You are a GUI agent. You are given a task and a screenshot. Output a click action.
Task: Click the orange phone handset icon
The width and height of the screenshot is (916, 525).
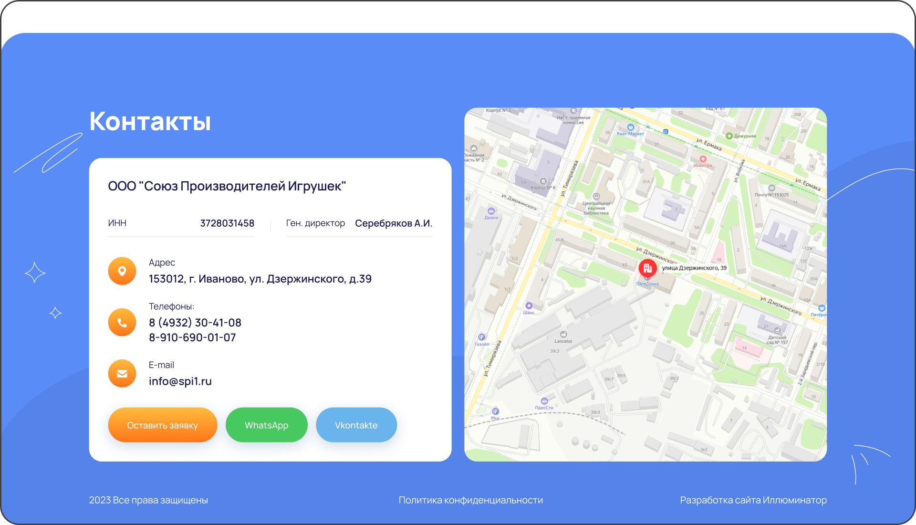pyautogui.click(x=122, y=323)
